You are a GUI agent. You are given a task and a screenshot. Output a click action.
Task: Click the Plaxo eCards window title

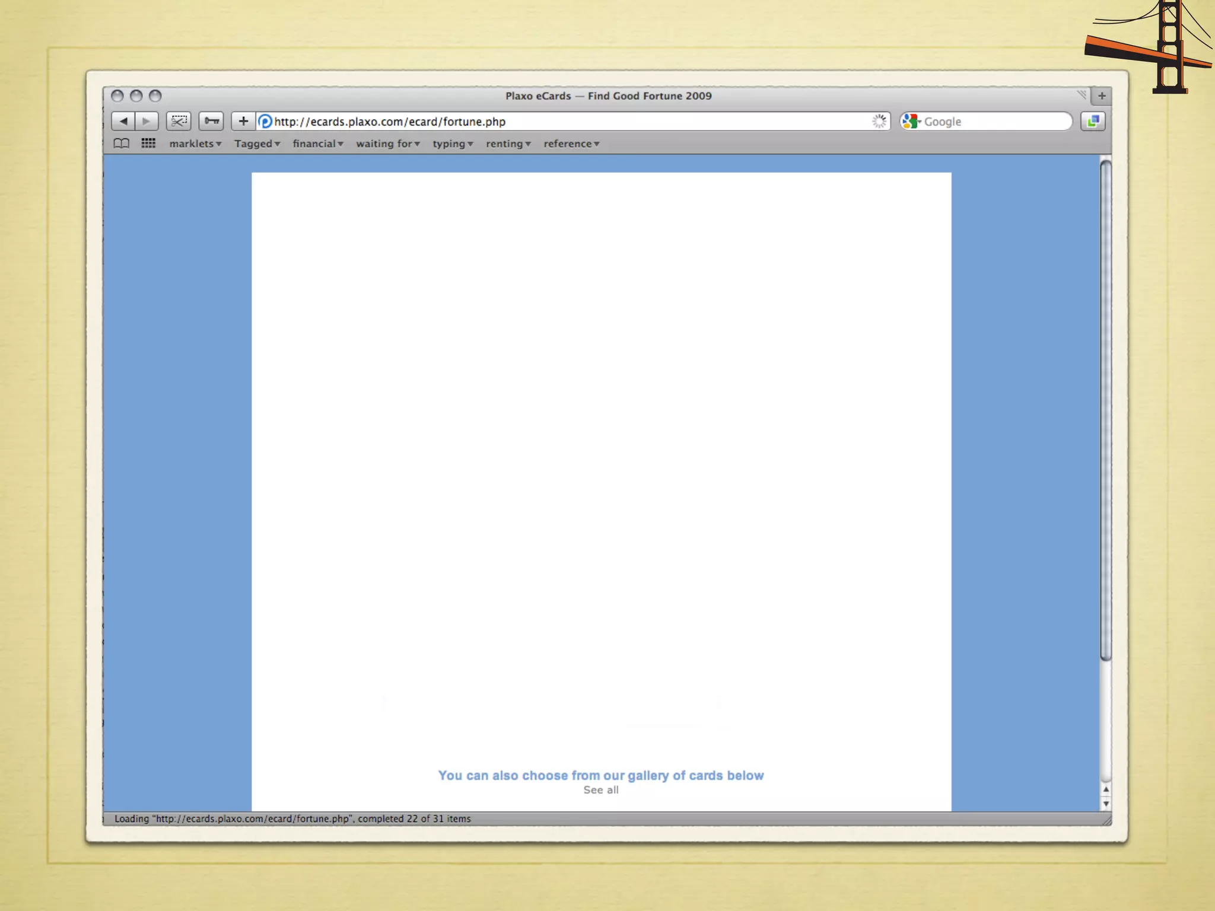pyautogui.click(x=608, y=95)
